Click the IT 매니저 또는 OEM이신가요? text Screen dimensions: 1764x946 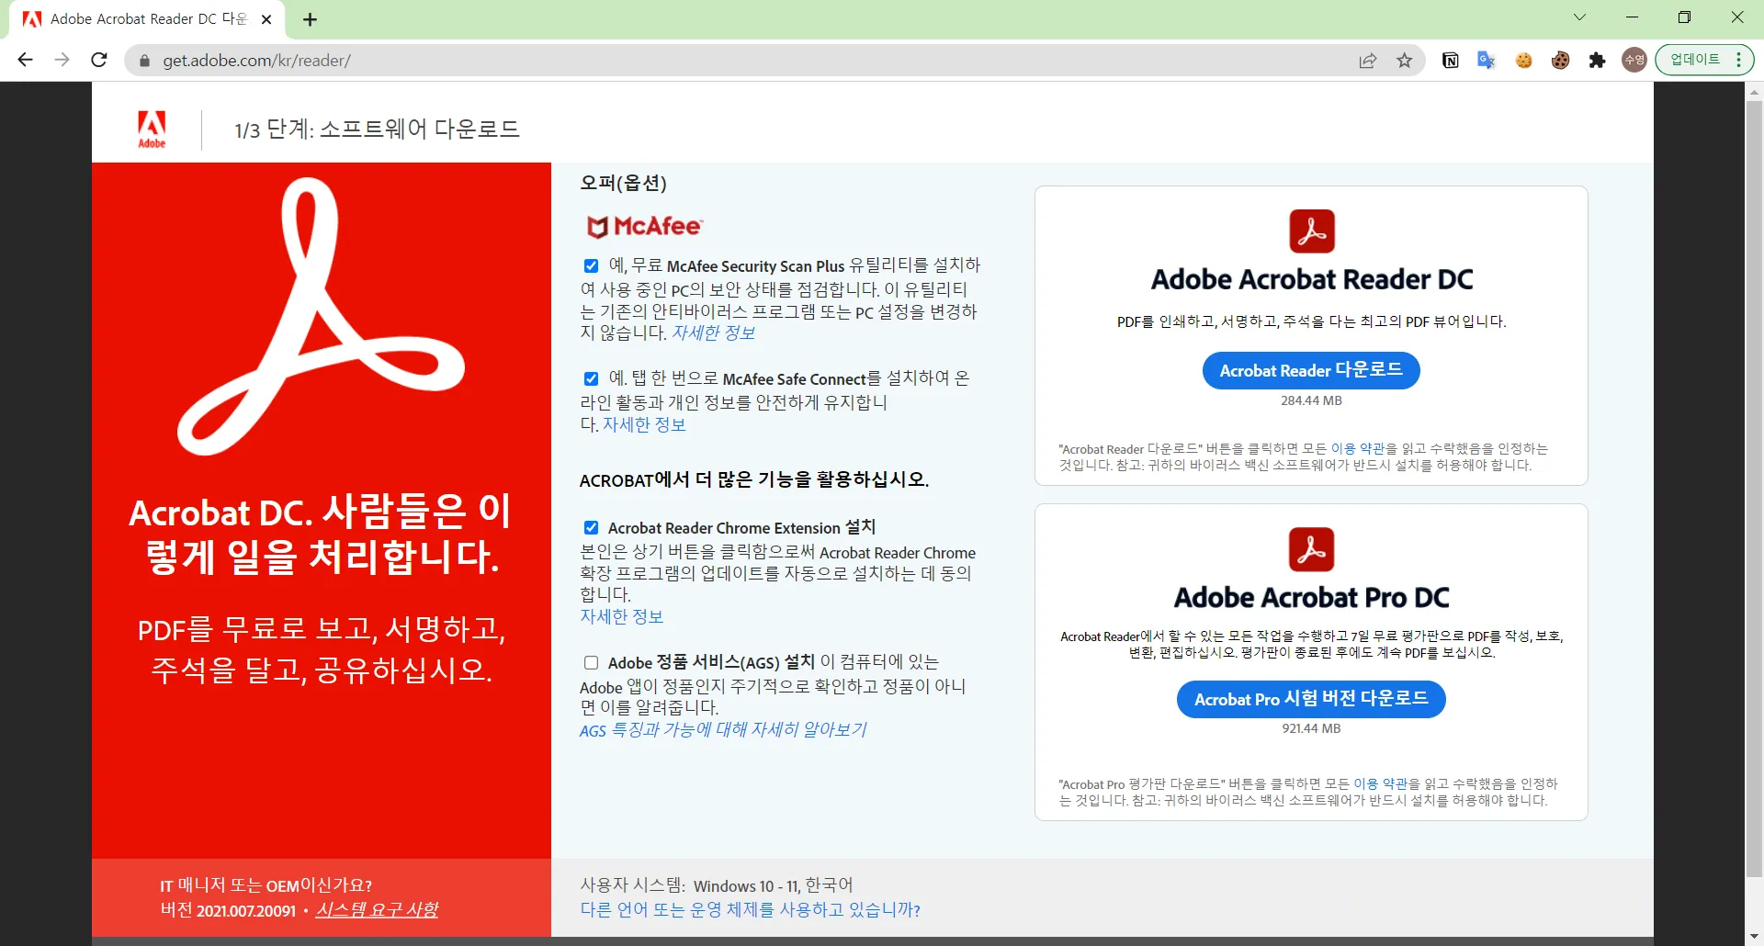click(266, 885)
